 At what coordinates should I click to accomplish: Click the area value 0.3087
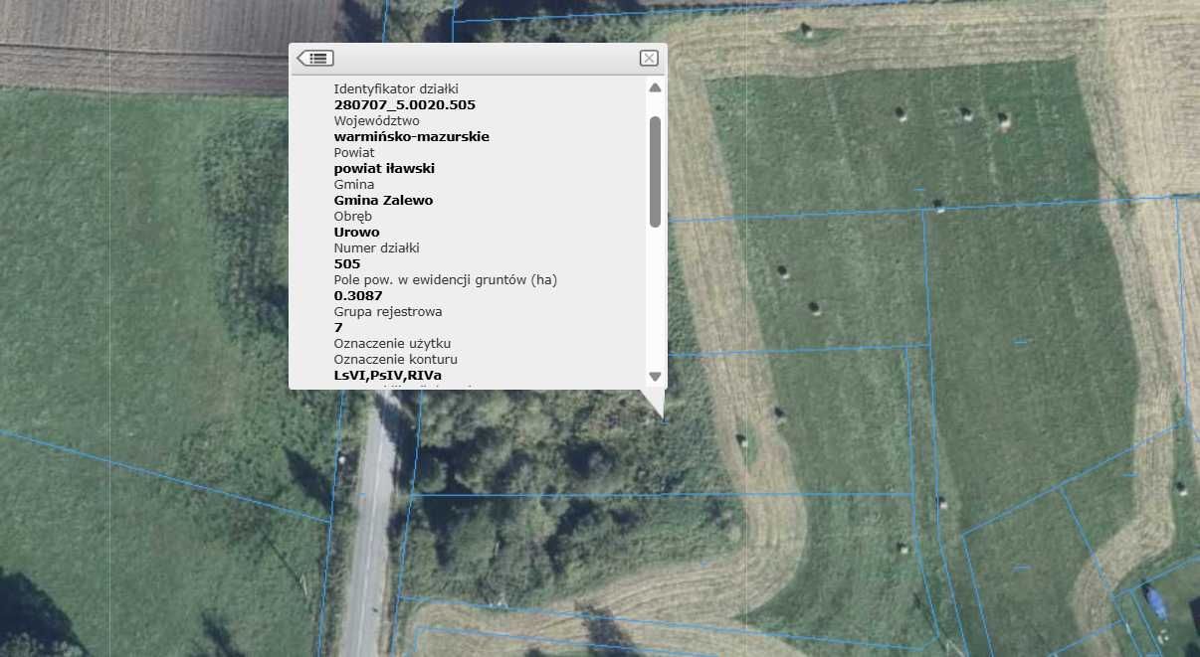pyautogui.click(x=358, y=295)
